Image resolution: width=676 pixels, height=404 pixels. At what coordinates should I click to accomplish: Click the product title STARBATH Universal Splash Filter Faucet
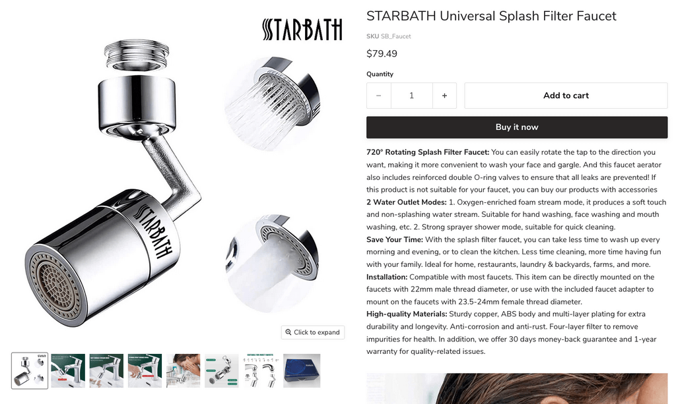coord(491,16)
